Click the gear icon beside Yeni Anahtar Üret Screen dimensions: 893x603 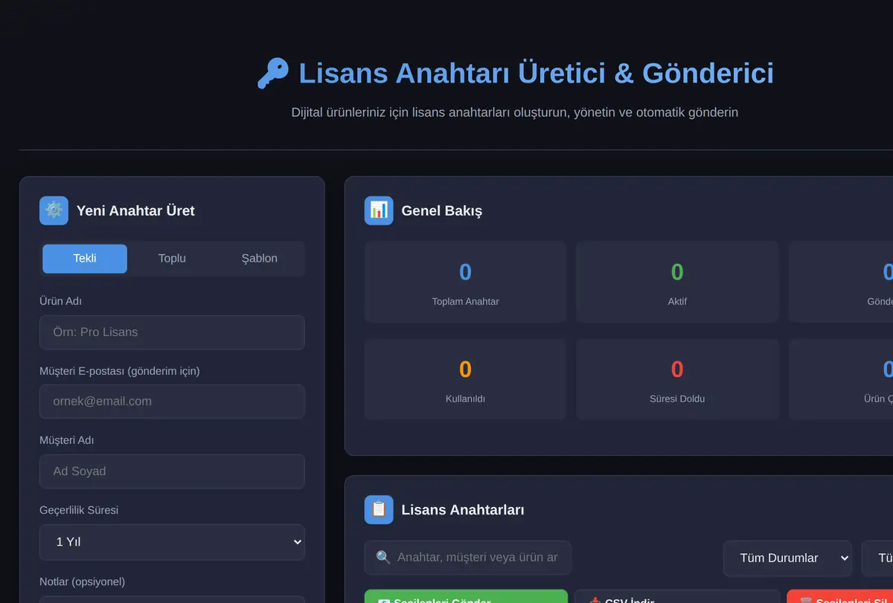(x=54, y=210)
